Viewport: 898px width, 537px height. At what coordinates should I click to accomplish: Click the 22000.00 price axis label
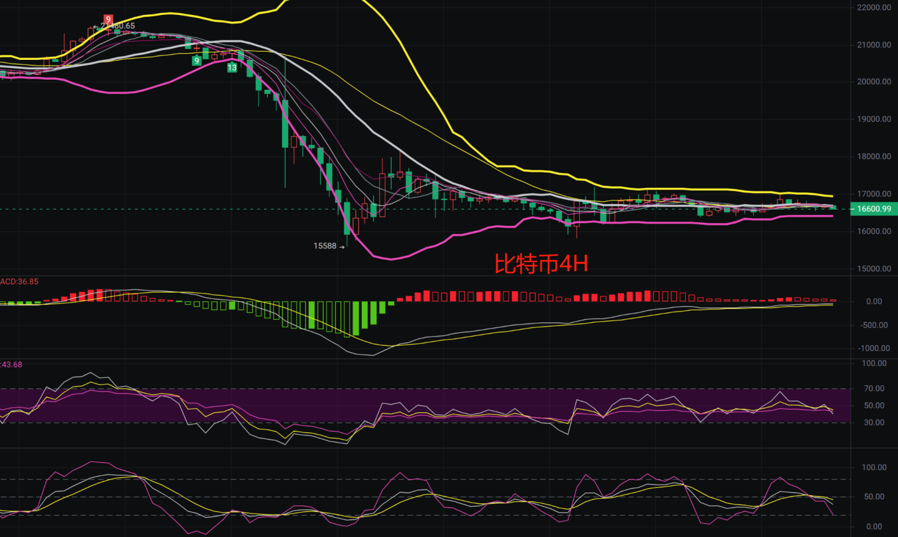click(874, 7)
